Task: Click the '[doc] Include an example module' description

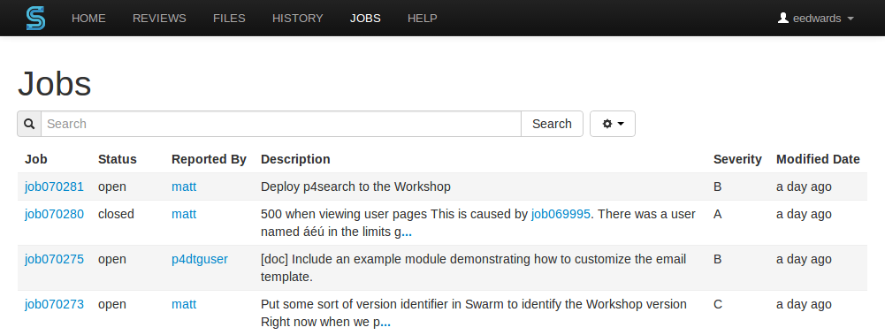Action: tap(474, 269)
